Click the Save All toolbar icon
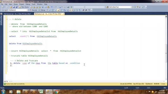 [17, 7]
